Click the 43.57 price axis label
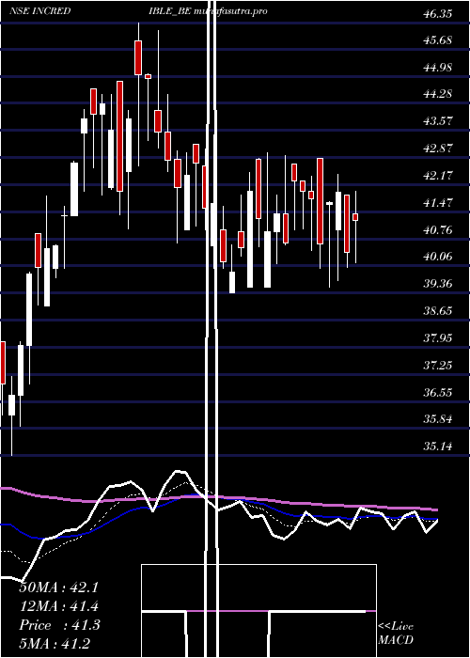This screenshot has width=470, height=658. coord(438,121)
